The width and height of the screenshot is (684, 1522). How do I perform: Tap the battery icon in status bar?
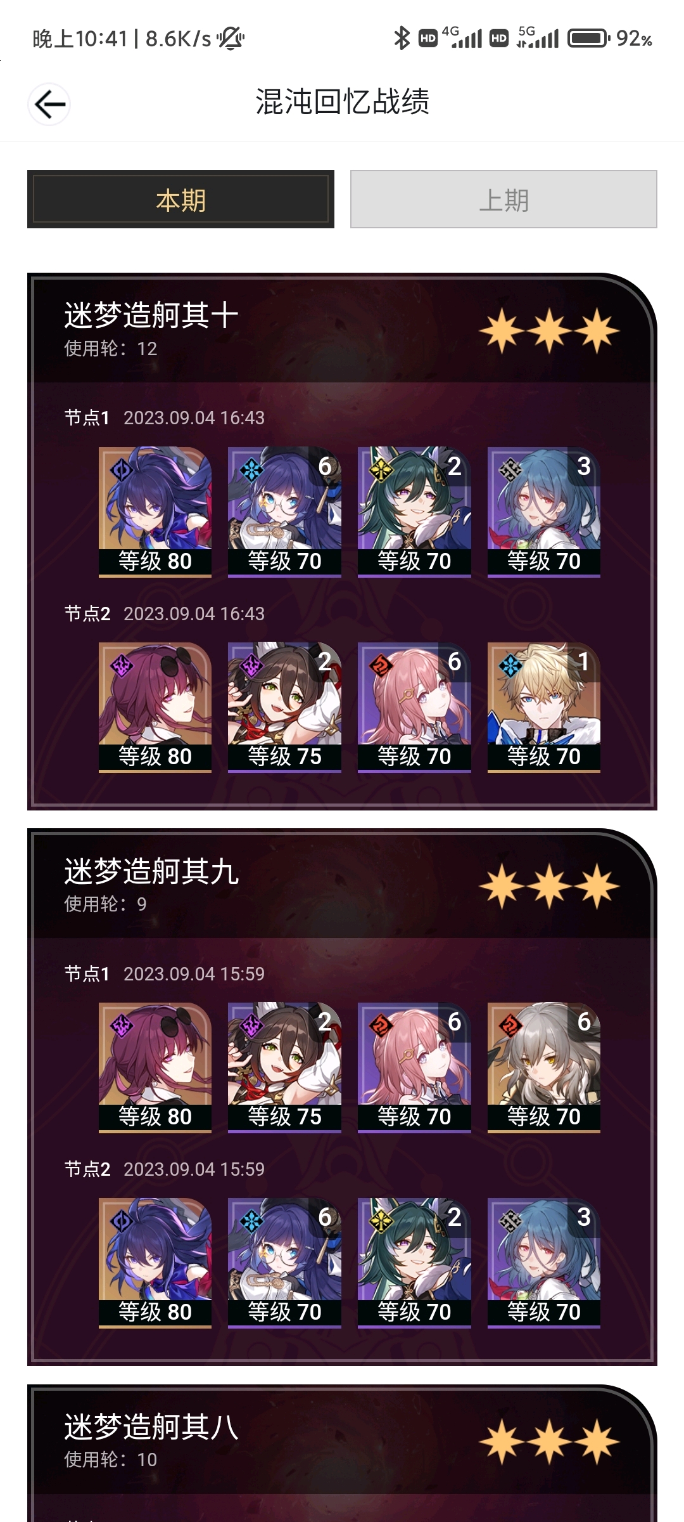(x=588, y=39)
